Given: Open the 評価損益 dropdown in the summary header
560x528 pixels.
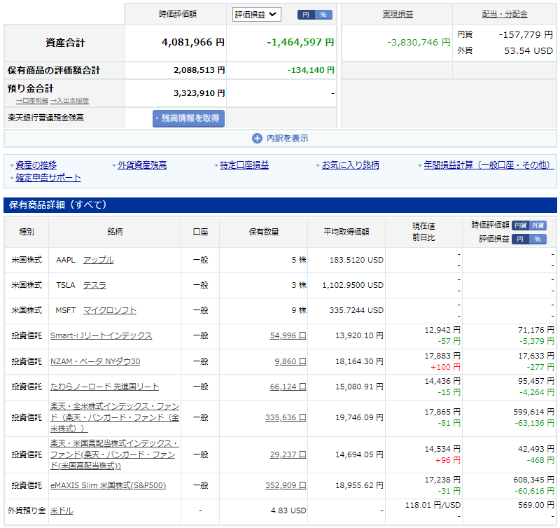Looking at the screenshot, I should (x=256, y=14).
